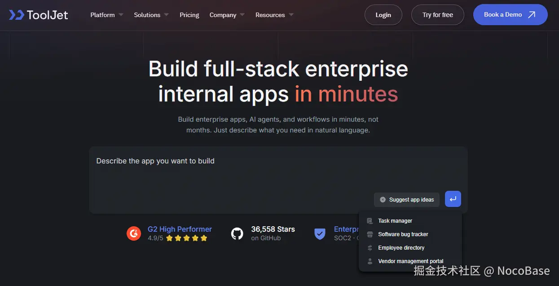This screenshot has height=286, width=559.
Task: Click the 'on GitHub' text
Action: (266, 238)
